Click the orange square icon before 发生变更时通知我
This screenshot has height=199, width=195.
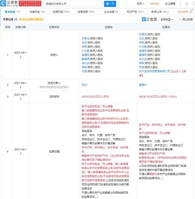tap(20, 20)
